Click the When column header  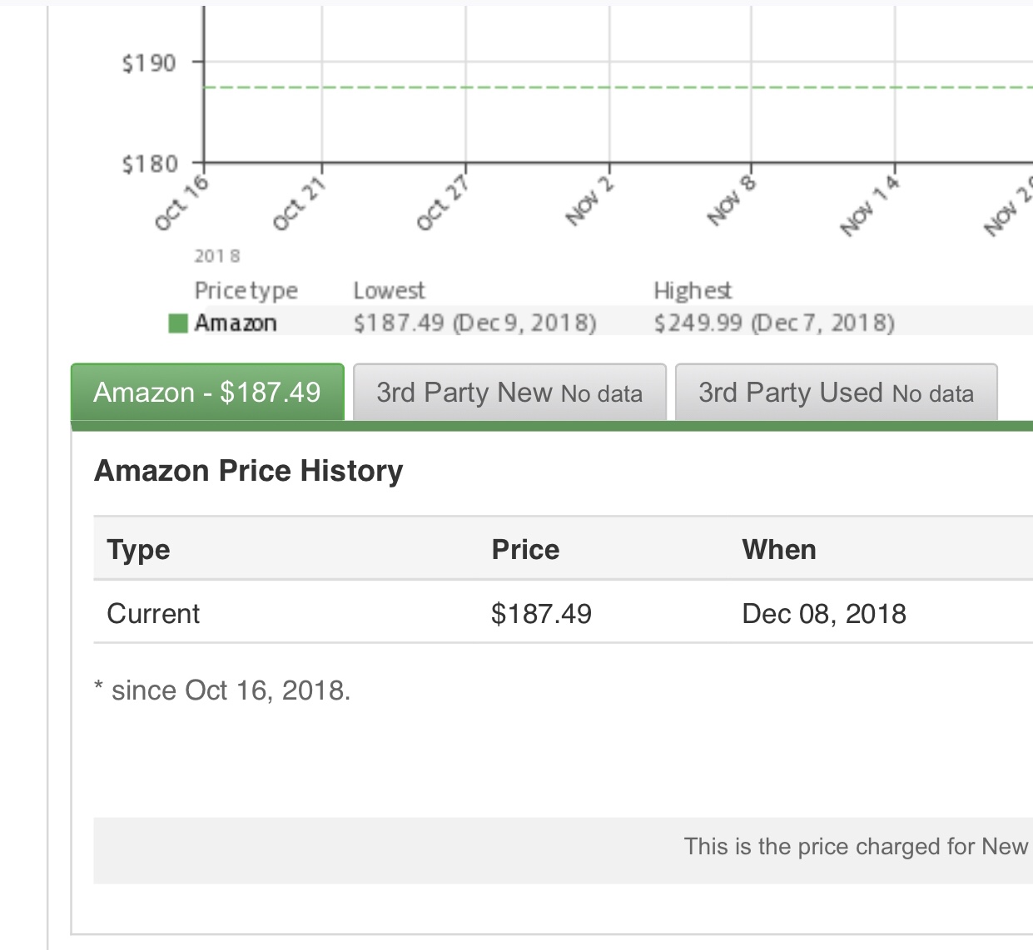778,550
